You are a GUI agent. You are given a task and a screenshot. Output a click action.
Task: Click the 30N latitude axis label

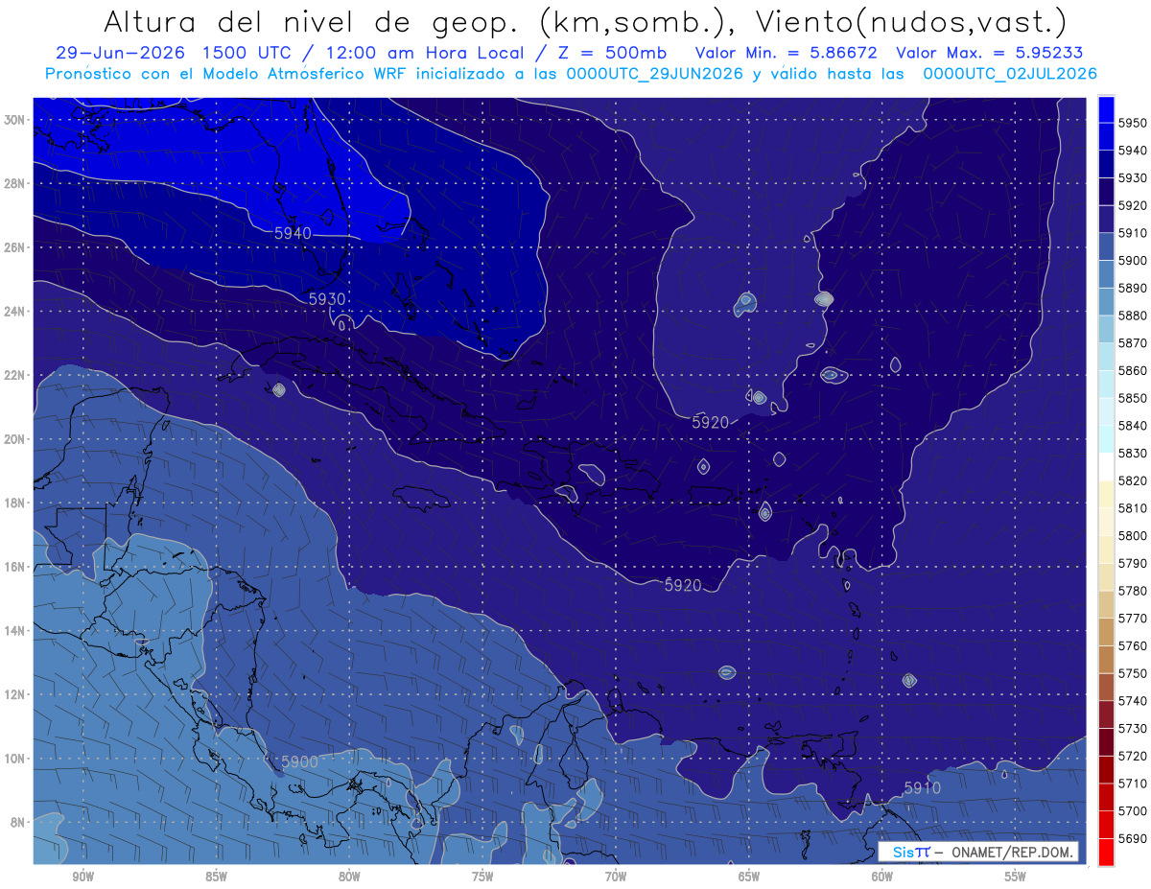coord(14,120)
